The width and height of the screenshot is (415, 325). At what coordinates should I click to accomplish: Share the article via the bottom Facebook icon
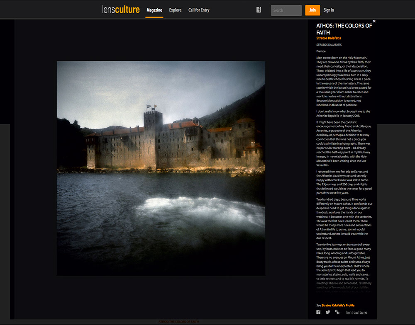(319, 312)
